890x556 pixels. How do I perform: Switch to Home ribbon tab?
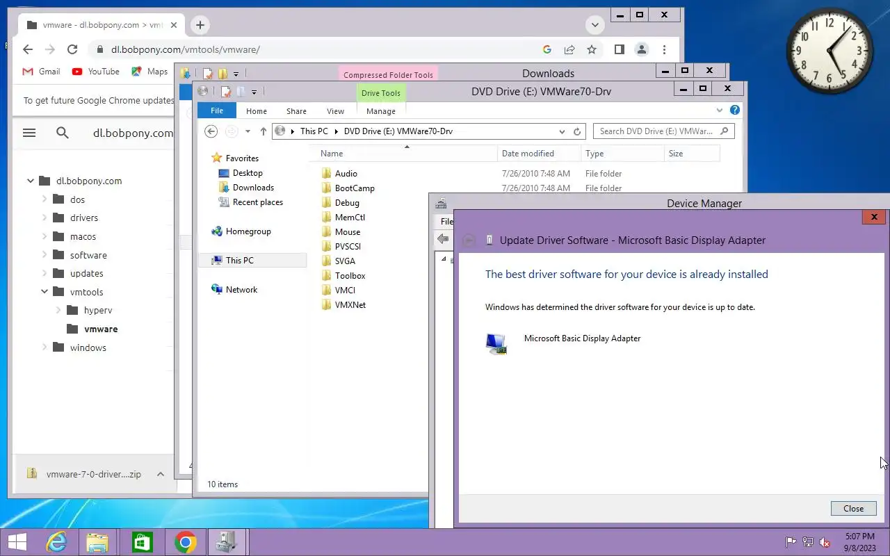point(257,111)
